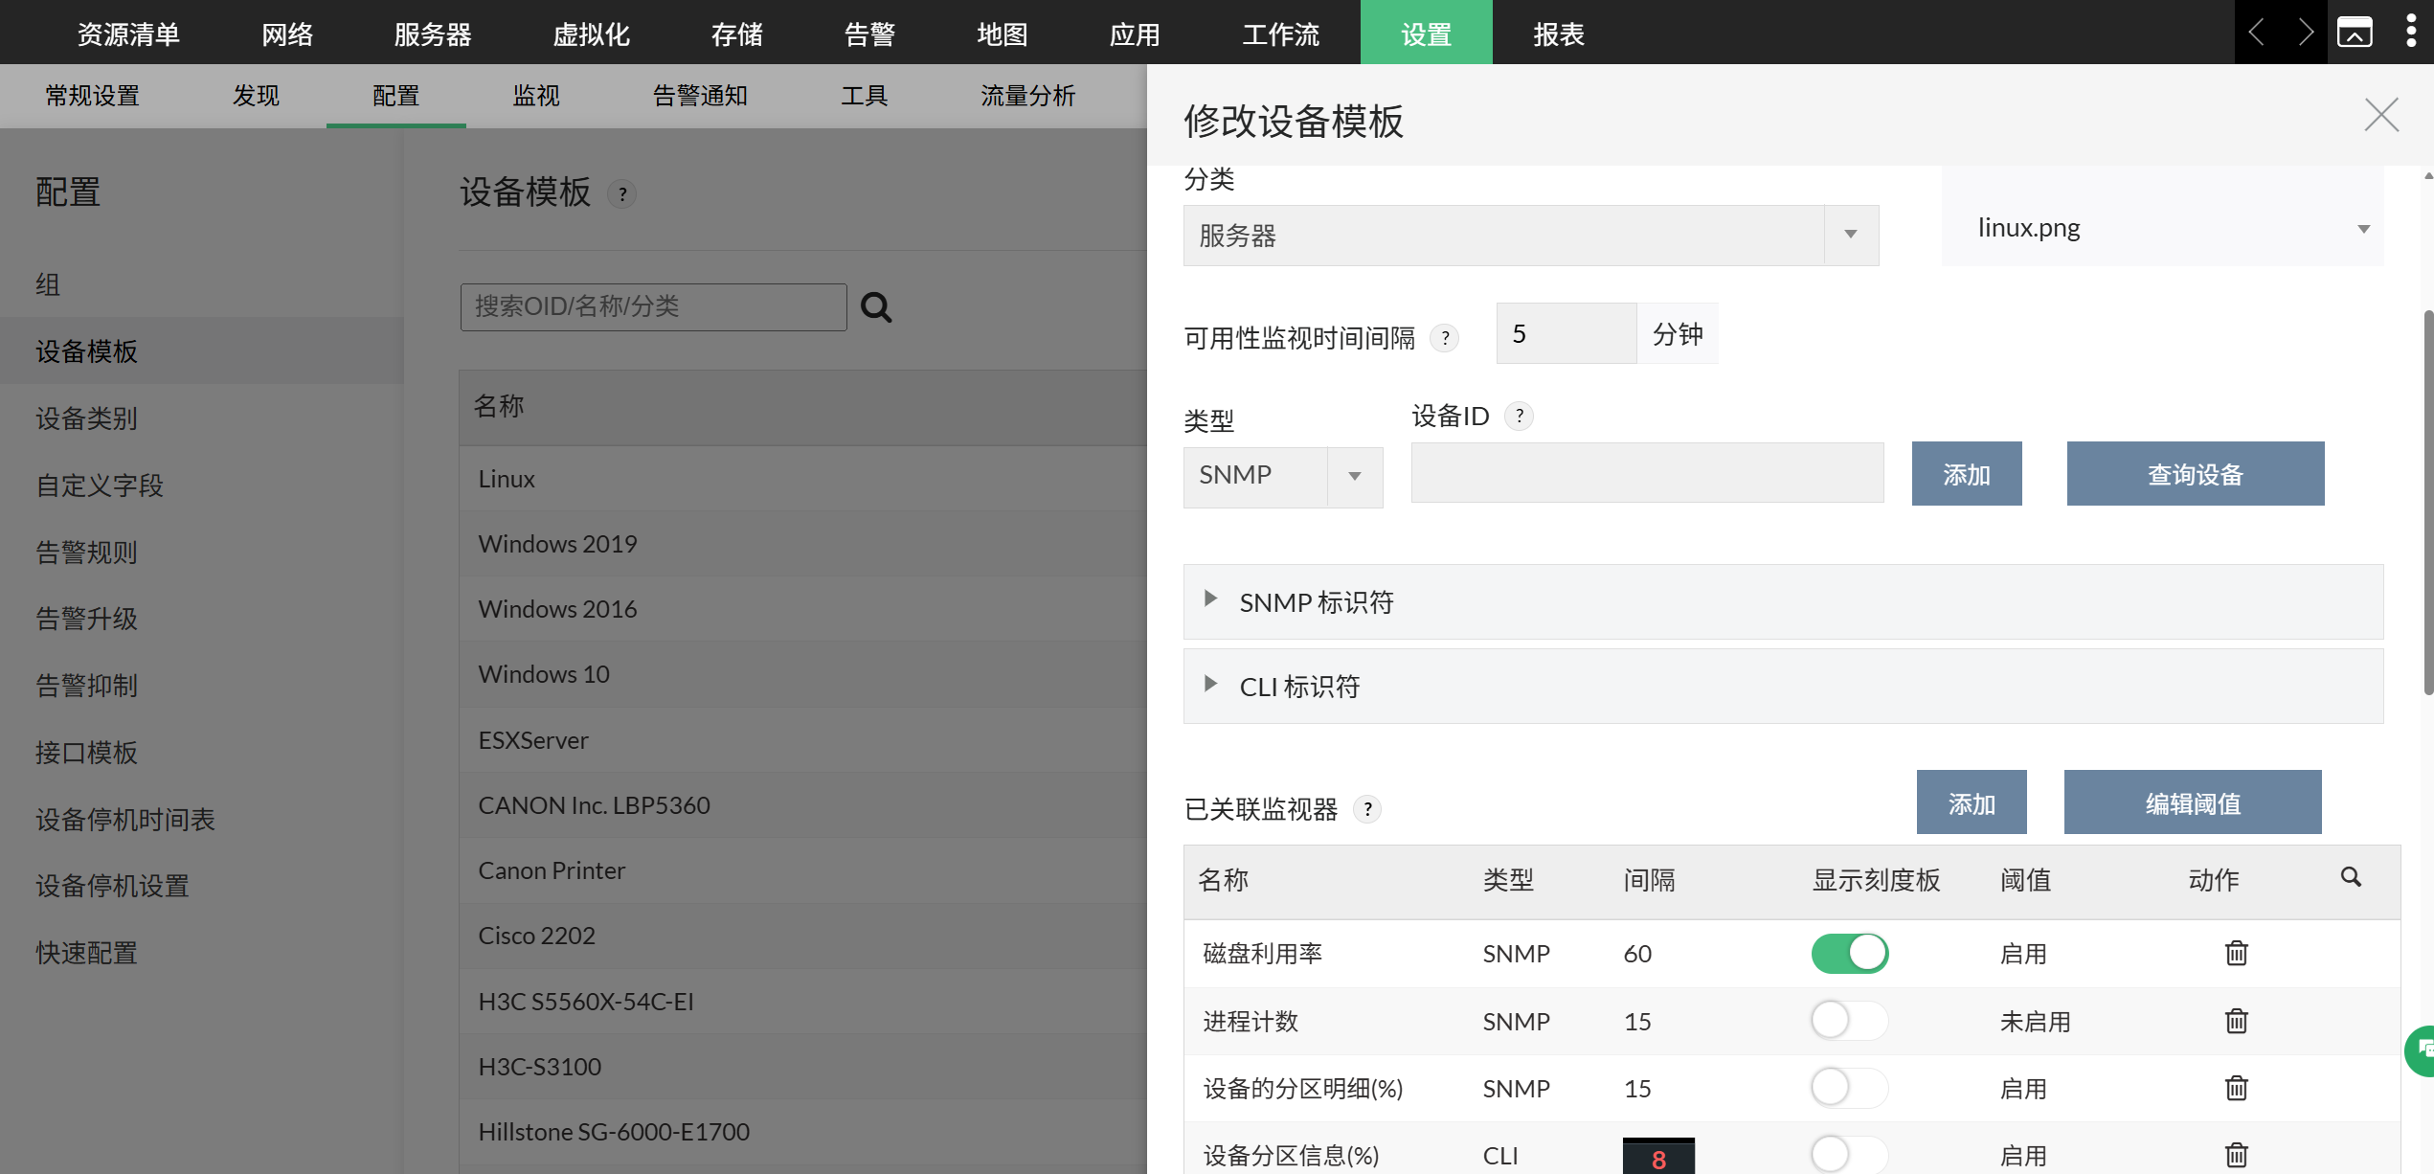
Task: Enable dashboard toggle for 设备分区信息(%)
Action: click(1849, 1155)
